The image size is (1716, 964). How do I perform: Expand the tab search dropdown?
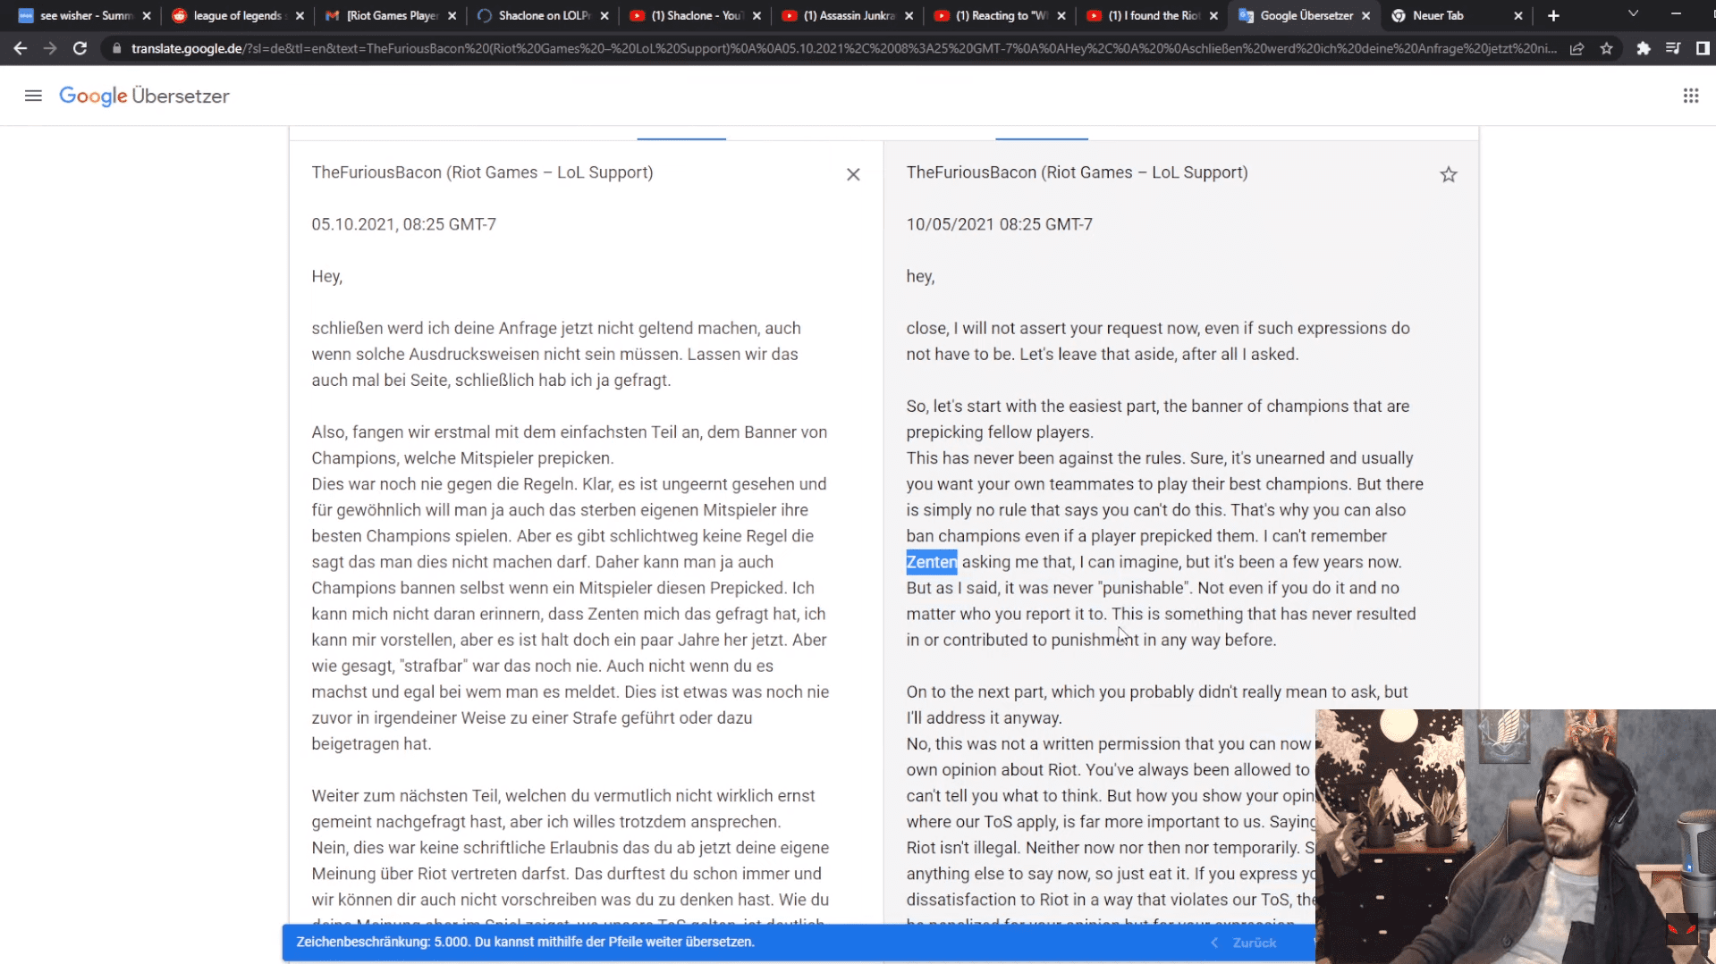[1633, 14]
